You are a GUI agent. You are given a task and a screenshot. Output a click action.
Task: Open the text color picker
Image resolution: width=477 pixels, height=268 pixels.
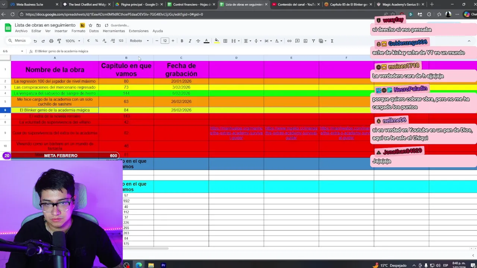[206, 41]
